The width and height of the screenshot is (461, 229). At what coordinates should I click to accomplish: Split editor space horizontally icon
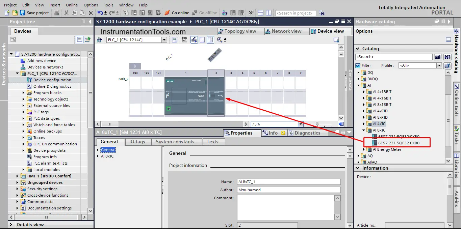pyautogui.click(x=260, y=13)
